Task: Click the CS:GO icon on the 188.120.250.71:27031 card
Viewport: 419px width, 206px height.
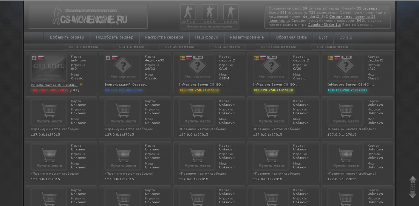Action: coord(330,58)
